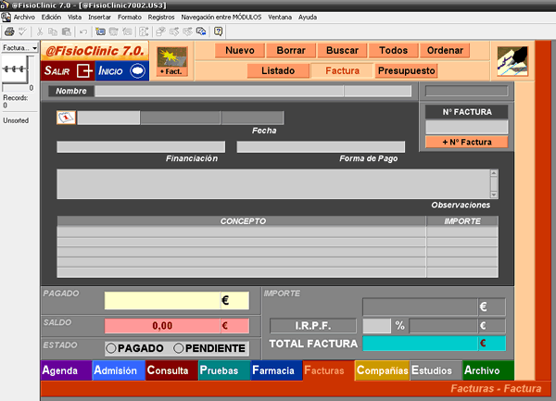Image resolution: width=556 pixels, height=401 pixels.
Task: Open the Facturas module tab
Action: point(329,370)
